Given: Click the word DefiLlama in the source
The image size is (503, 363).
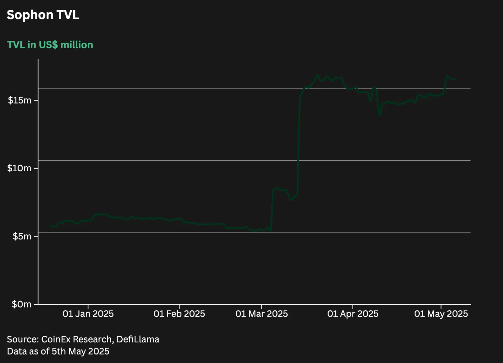Looking at the screenshot, I should pos(138,339).
